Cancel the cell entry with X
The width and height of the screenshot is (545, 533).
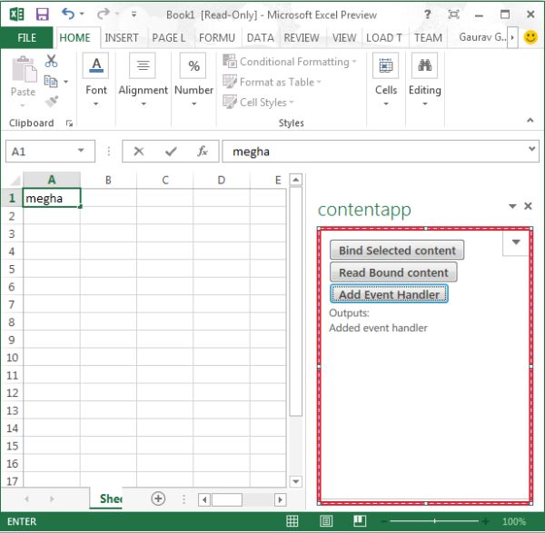click(x=139, y=151)
